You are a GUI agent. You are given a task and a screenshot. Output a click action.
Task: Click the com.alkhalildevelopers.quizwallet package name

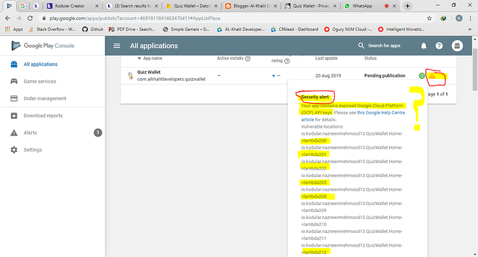point(171,79)
